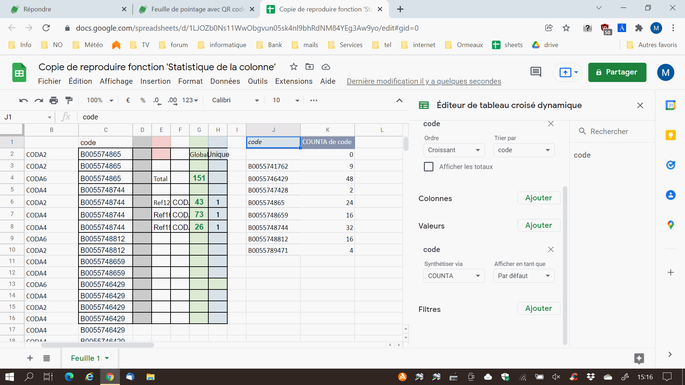This screenshot has width=685, height=385.
Task: Hide the toolbar menus with chevron
Action: coord(399,101)
